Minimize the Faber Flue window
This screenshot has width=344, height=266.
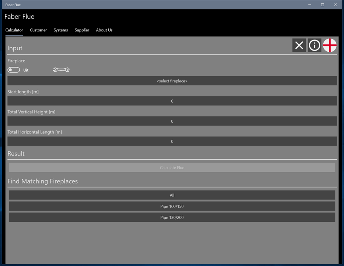[310, 4]
